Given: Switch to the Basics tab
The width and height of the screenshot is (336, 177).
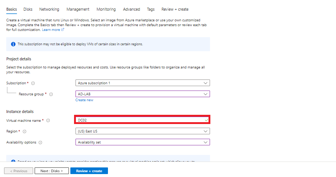Looking at the screenshot, I should [x=11, y=9].
